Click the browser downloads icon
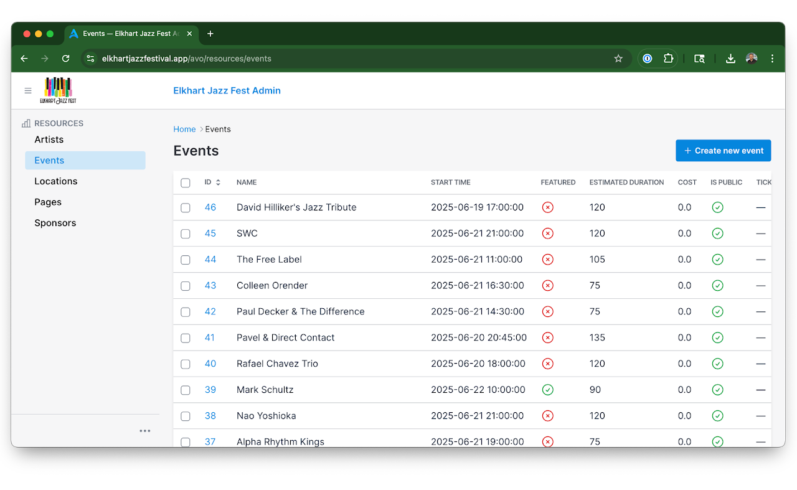Screen dimensions: 797x490 [x=730, y=58]
